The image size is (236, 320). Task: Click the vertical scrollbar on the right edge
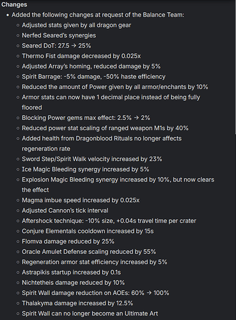coord(235,69)
